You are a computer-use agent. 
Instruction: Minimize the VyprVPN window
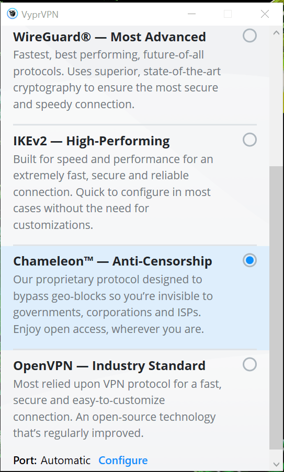click(191, 14)
